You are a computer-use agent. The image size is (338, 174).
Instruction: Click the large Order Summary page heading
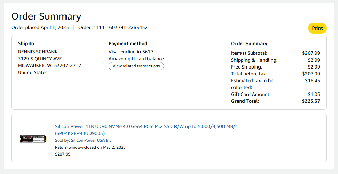tap(46, 16)
